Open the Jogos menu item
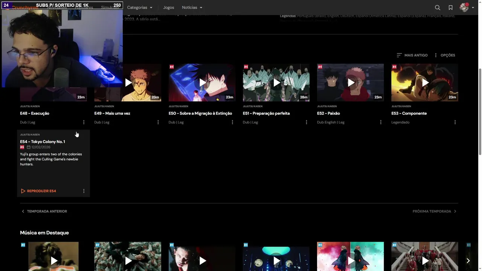Image resolution: width=482 pixels, height=271 pixels. click(x=169, y=8)
